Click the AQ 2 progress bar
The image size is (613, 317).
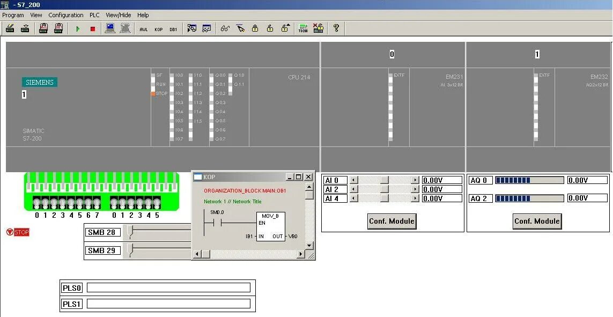[530, 198]
